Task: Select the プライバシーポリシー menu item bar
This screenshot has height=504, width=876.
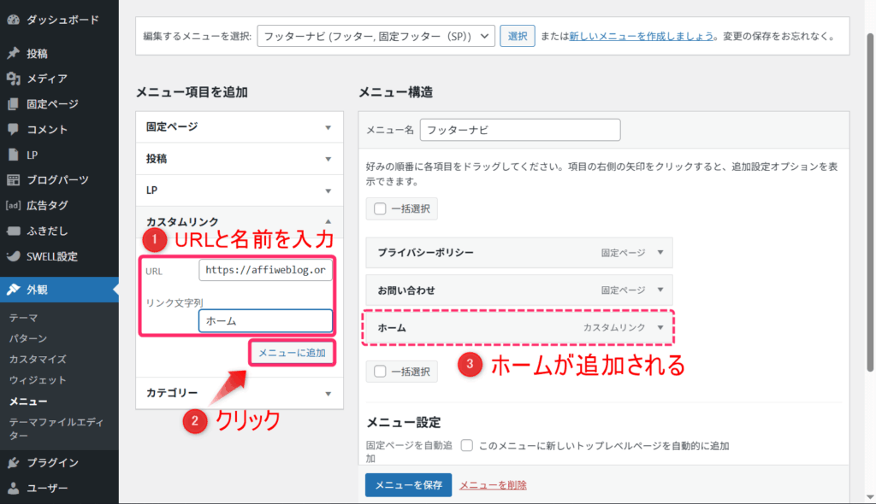Action: [x=519, y=252]
